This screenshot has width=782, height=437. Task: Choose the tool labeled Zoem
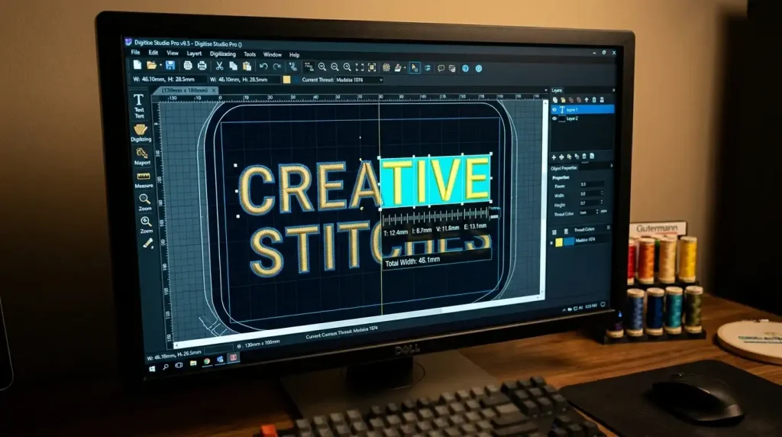tap(146, 225)
